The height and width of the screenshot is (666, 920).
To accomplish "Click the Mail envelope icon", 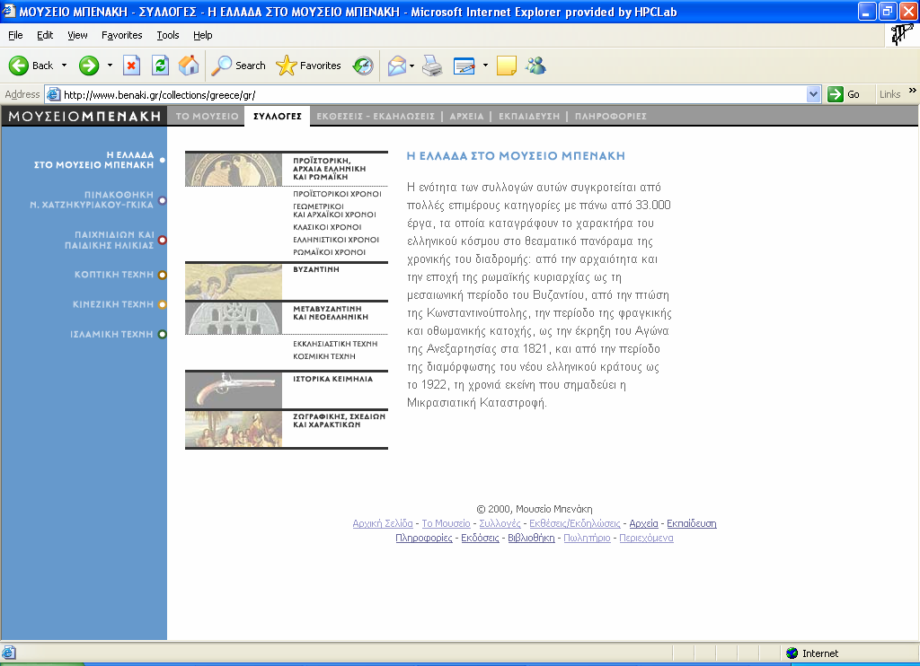I will (396, 66).
